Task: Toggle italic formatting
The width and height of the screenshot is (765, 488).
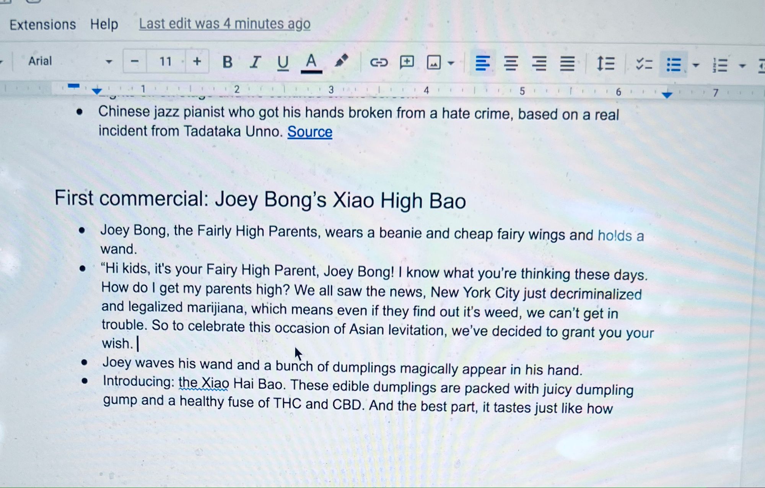Action: click(255, 62)
